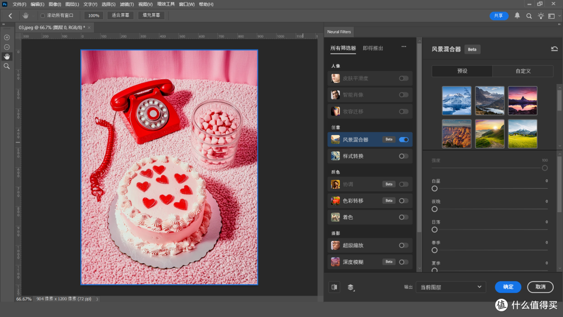Check the 滚动所有窗口 checkbox

click(x=43, y=16)
